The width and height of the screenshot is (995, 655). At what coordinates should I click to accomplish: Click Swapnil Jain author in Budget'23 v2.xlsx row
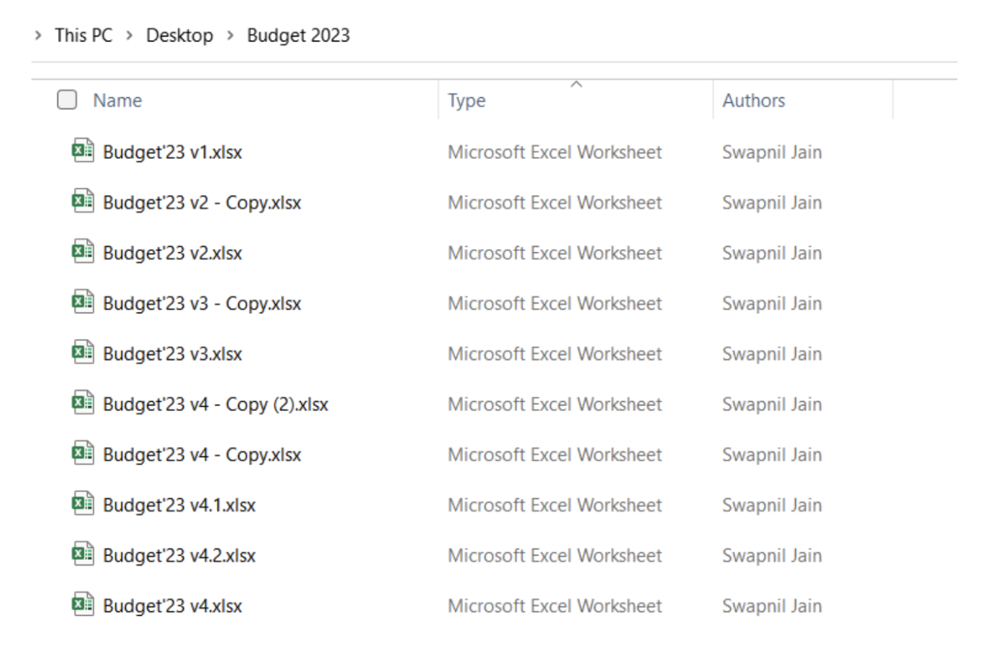tap(772, 253)
